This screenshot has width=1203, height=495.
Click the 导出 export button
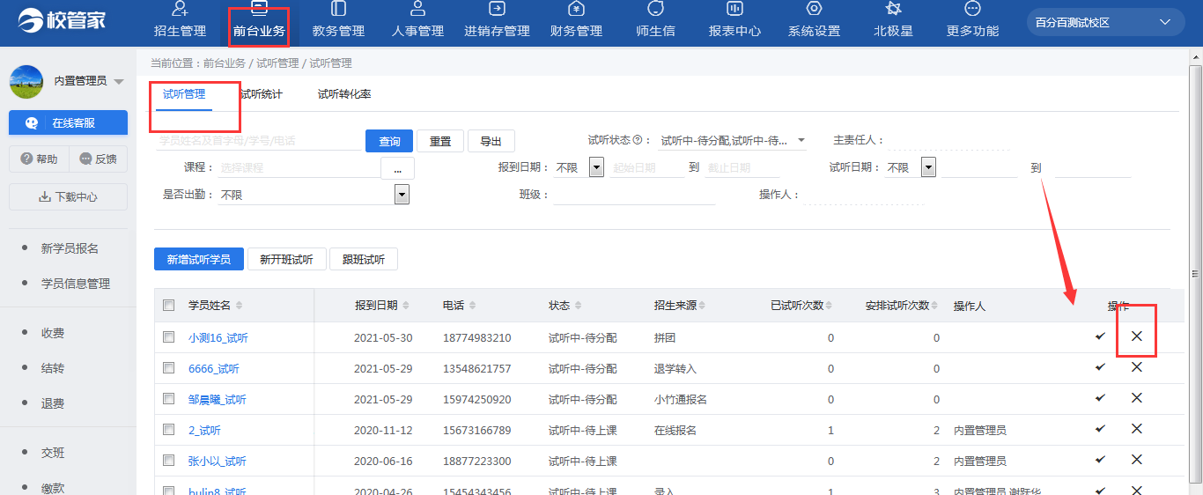pos(491,141)
